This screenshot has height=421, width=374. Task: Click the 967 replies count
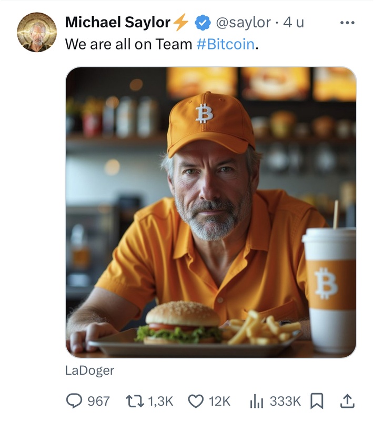click(98, 402)
